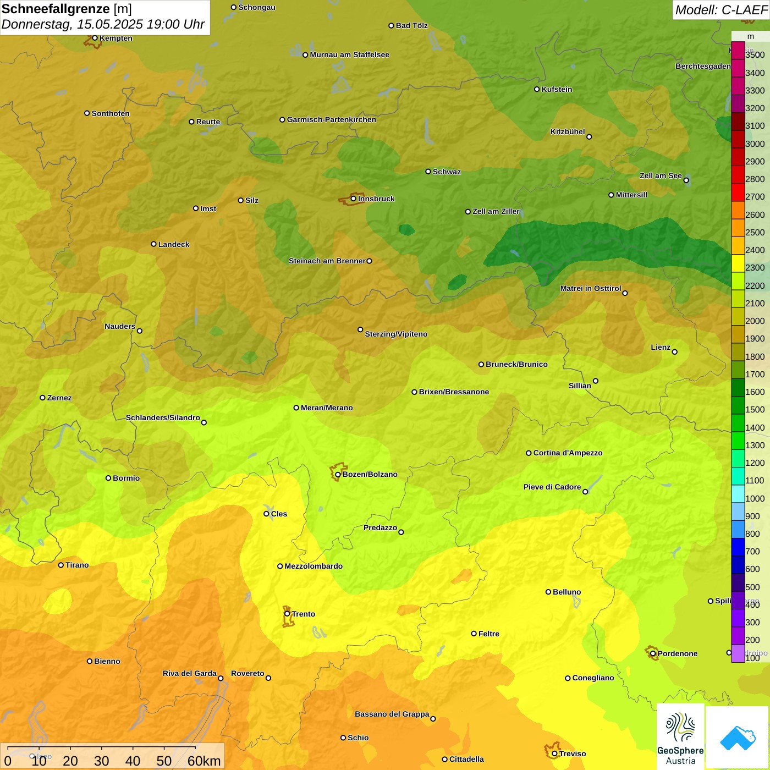Click the Sterzing/Vipiteno label
770x770 pixels.
[396, 334]
